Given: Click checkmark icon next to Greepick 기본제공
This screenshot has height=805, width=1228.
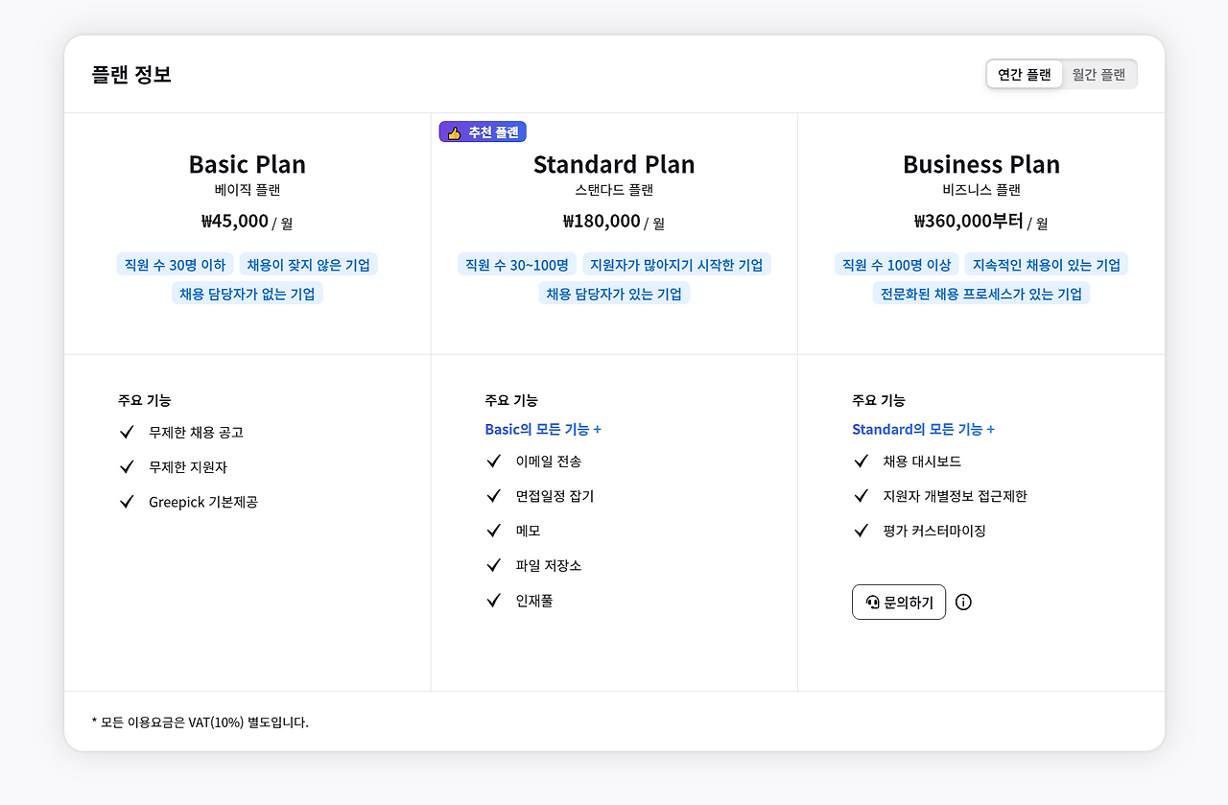Looking at the screenshot, I should click(x=126, y=502).
